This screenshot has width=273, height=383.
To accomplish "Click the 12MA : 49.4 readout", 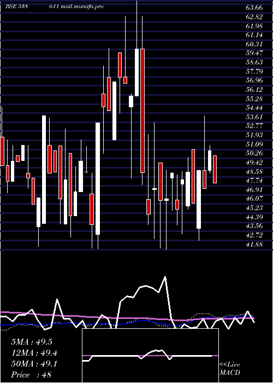I will (34, 353).
